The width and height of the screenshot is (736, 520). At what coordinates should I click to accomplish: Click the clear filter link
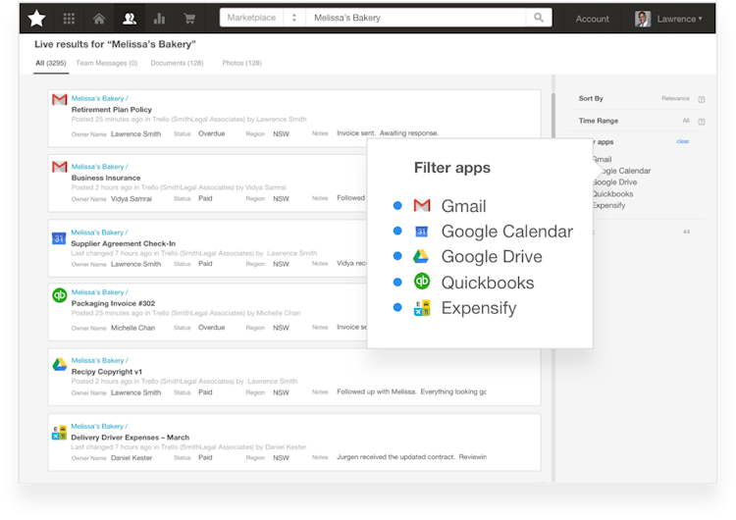click(682, 141)
